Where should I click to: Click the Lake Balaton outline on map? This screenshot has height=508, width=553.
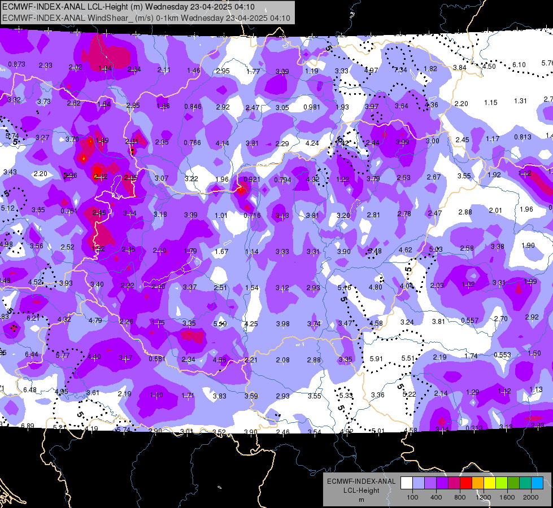point(172,271)
